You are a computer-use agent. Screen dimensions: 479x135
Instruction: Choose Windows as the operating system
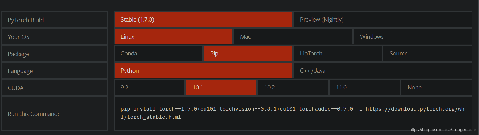click(x=412, y=36)
